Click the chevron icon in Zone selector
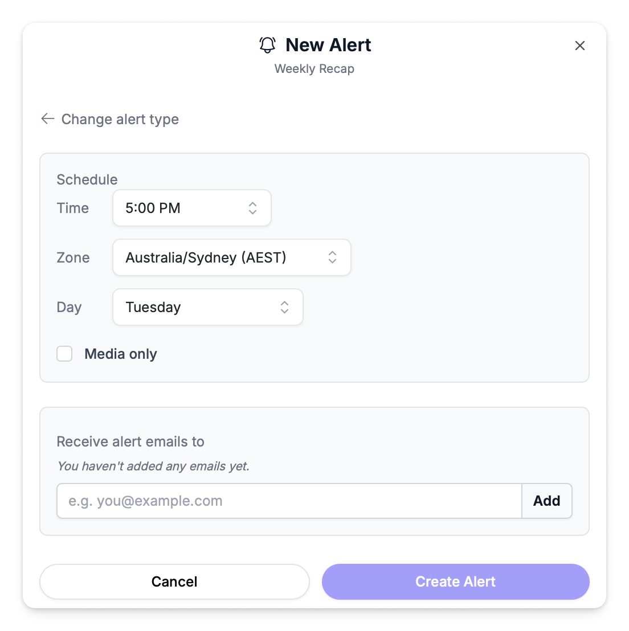This screenshot has width=629, height=631. point(332,257)
